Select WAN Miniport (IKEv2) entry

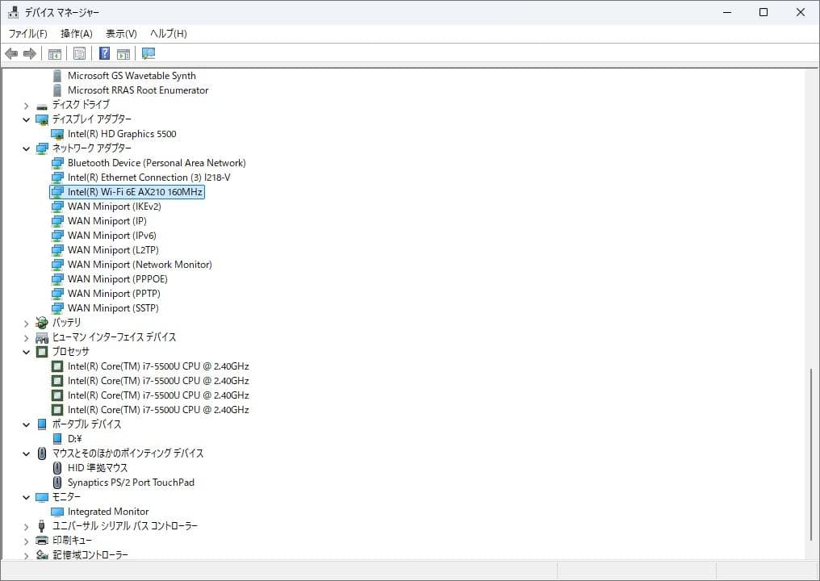point(114,207)
